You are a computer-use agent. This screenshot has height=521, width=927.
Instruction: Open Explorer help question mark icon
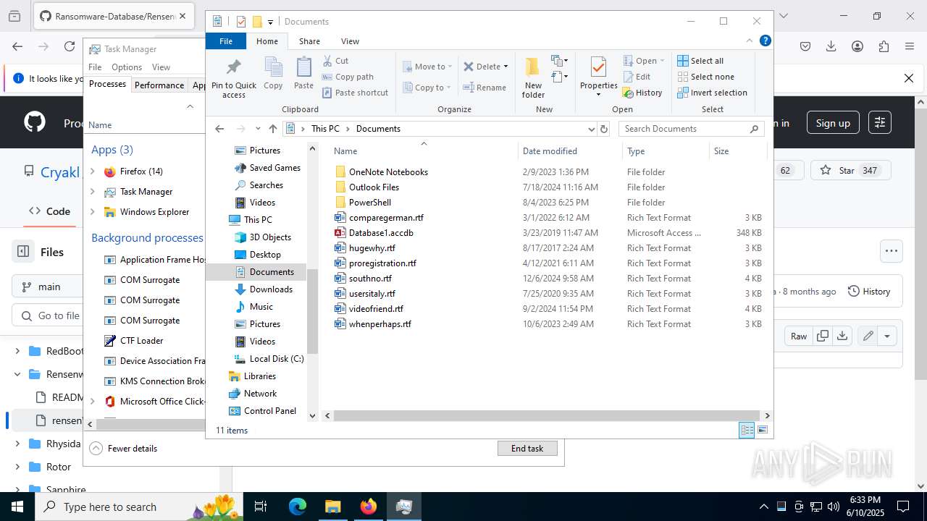click(x=765, y=41)
